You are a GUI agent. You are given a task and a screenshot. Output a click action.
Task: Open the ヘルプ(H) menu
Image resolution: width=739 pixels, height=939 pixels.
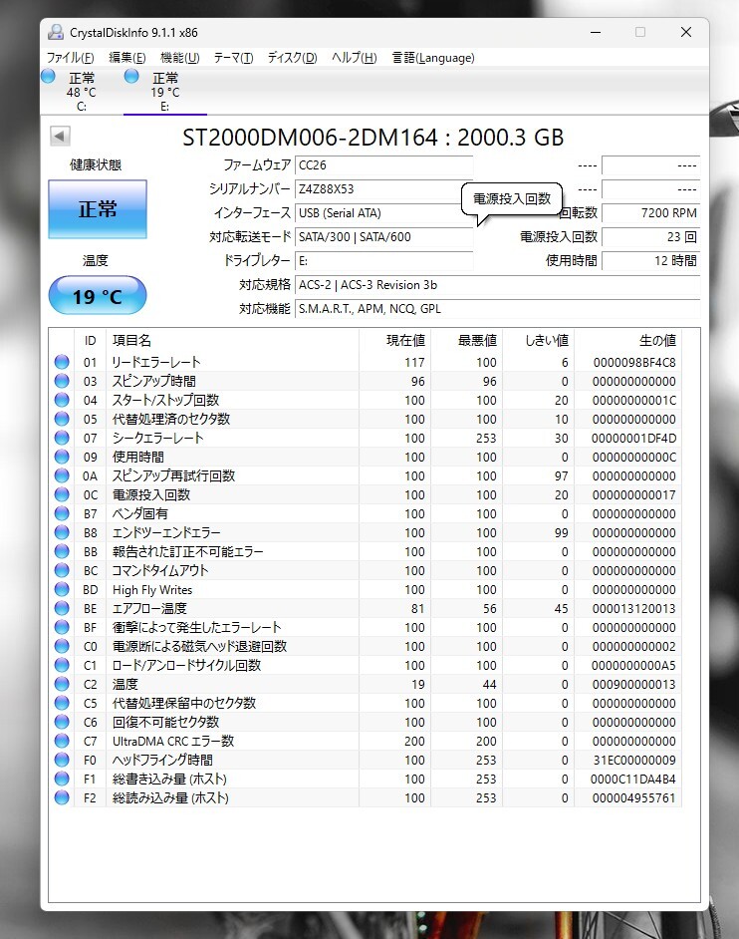point(355,58)
